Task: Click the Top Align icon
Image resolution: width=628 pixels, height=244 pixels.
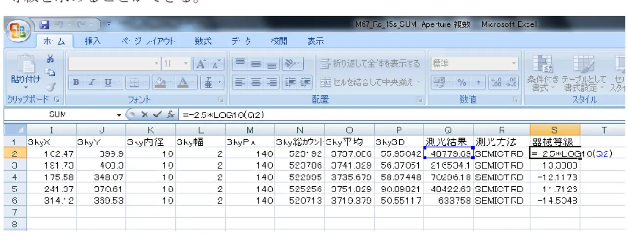Action: (240, 64)
